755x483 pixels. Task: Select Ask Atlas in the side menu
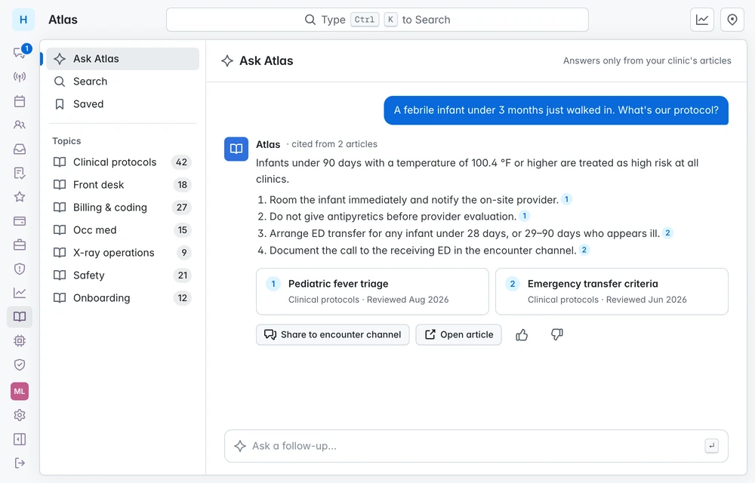(x=123, y=59)
